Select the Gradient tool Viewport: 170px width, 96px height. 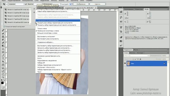[x=3, y=46]
